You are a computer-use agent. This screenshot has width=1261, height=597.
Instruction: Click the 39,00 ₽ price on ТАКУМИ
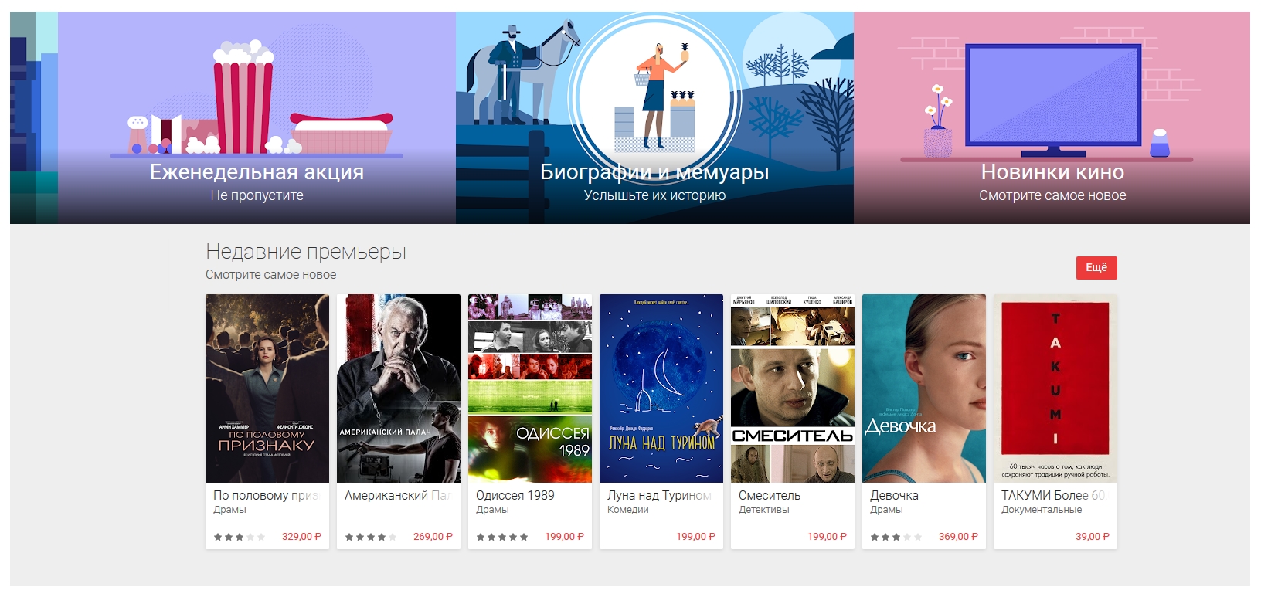(1093, 537)
